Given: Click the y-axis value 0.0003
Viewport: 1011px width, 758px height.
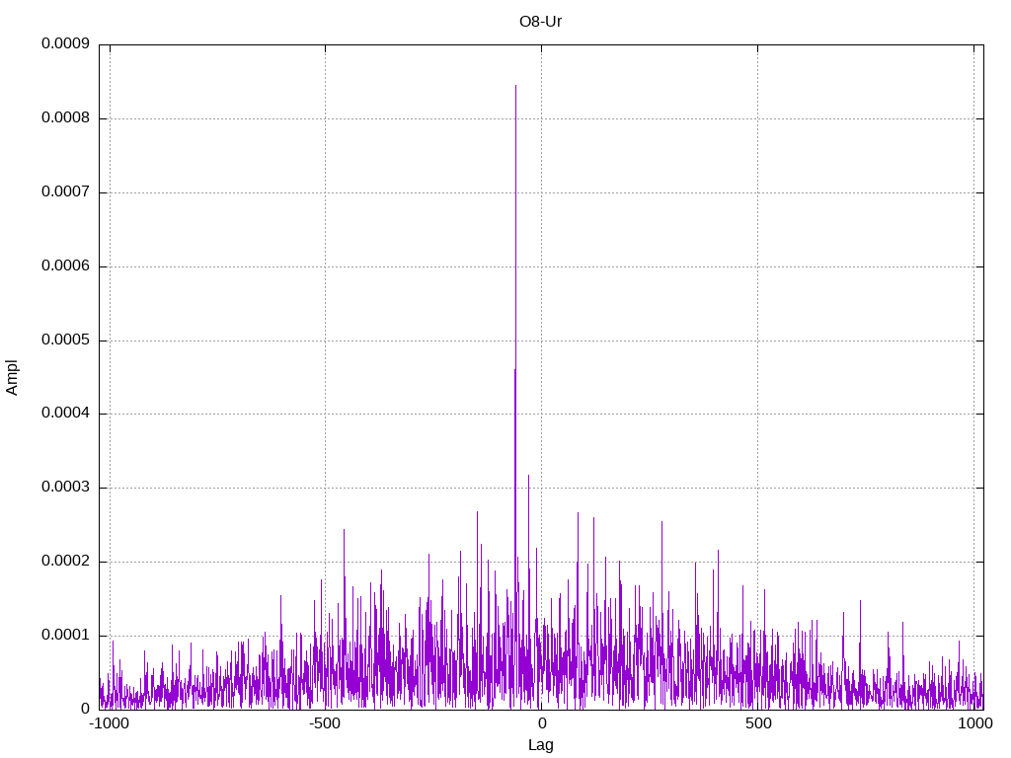Looking at the screenshot, I should tap(66, 487).
